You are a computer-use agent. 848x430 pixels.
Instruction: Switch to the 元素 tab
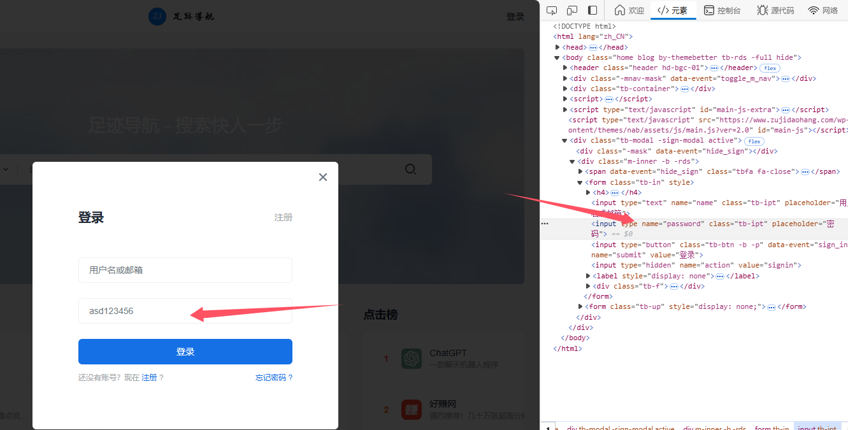[x=673, y=10]
